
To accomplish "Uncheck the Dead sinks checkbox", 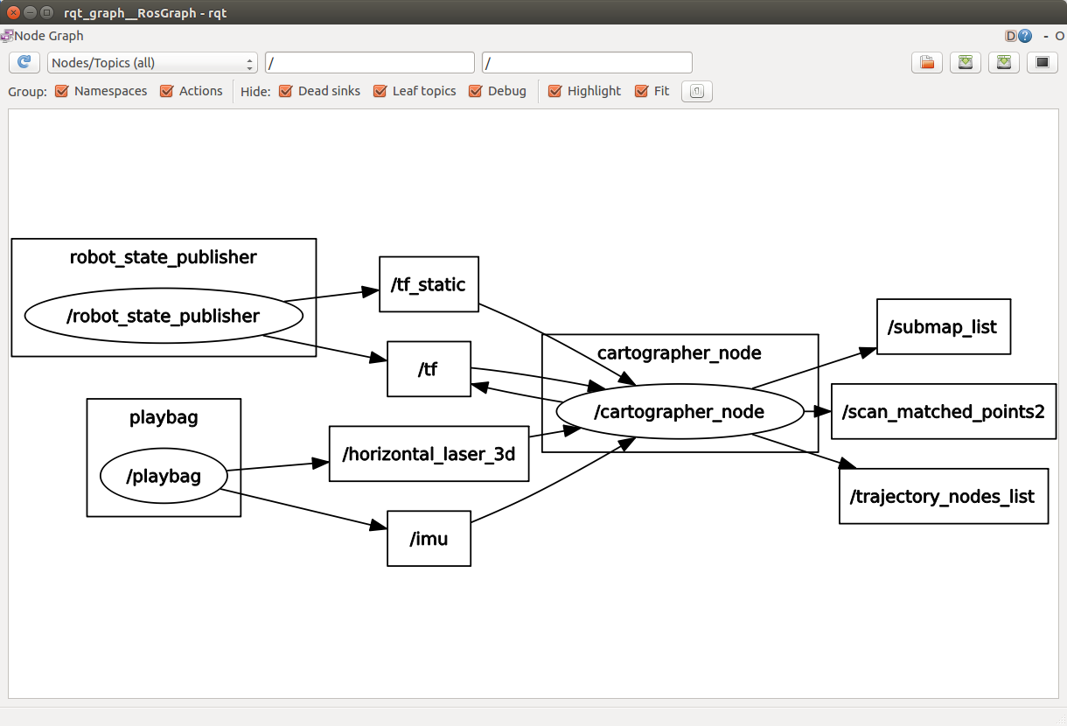I will tap(285, 91).
